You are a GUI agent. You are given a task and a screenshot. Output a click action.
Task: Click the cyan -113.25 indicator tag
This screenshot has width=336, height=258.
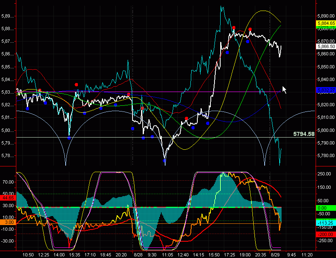tap(326, 223)
